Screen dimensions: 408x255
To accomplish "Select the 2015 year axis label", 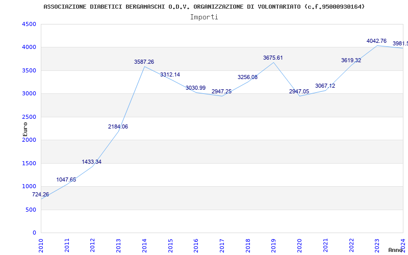I will (170, 246).
